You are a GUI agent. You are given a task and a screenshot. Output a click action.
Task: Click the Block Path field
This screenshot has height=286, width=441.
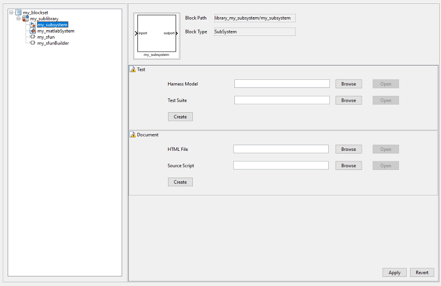pyautogui.click(x=254, y=18)
